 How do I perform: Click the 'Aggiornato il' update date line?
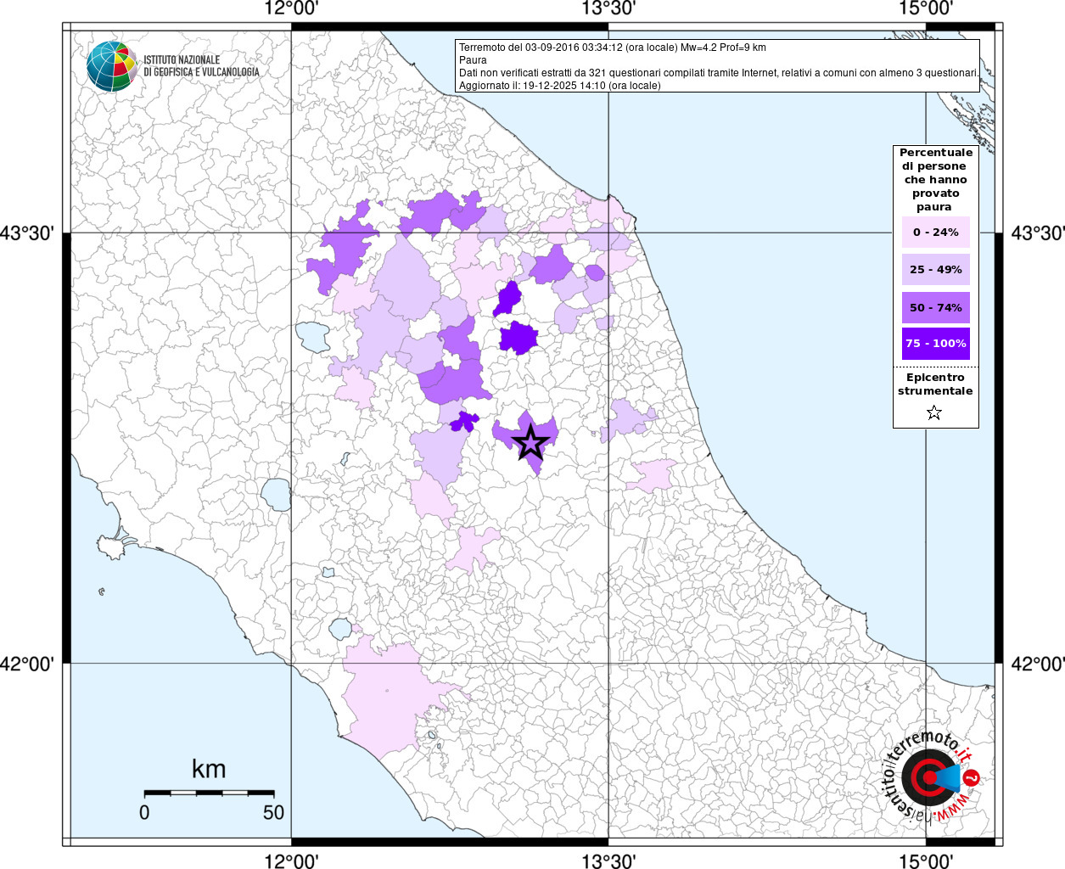coord(559,86)
